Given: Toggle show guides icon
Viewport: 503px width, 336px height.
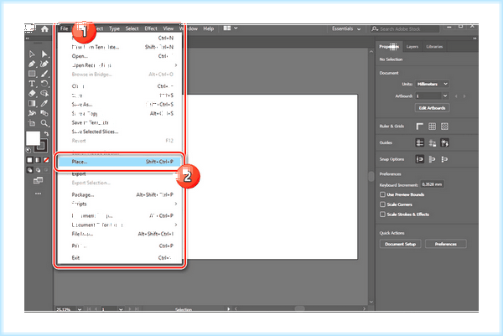Looking at the screenshot, I should click(420, 142).
